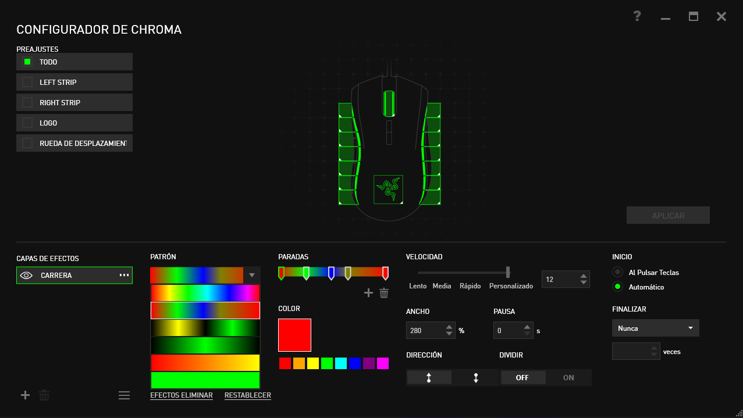Viewport: 743px width, 418px height.
Task: Increase the veces repeat count
Action: [x=654, y=348]
